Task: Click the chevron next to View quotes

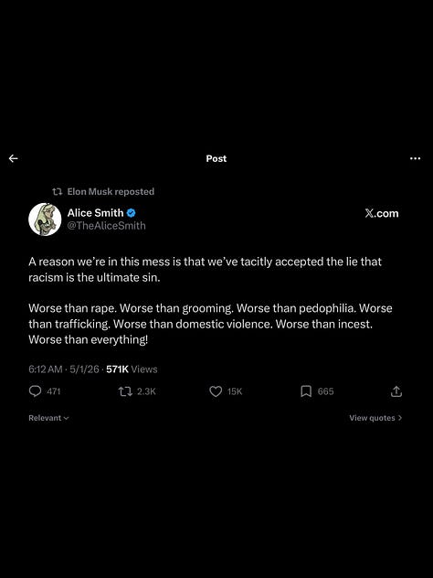Action: click(400, 418)
